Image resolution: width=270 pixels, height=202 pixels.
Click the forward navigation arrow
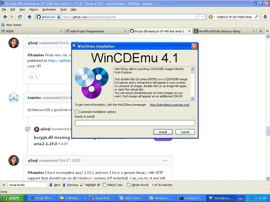click(12, 17)
